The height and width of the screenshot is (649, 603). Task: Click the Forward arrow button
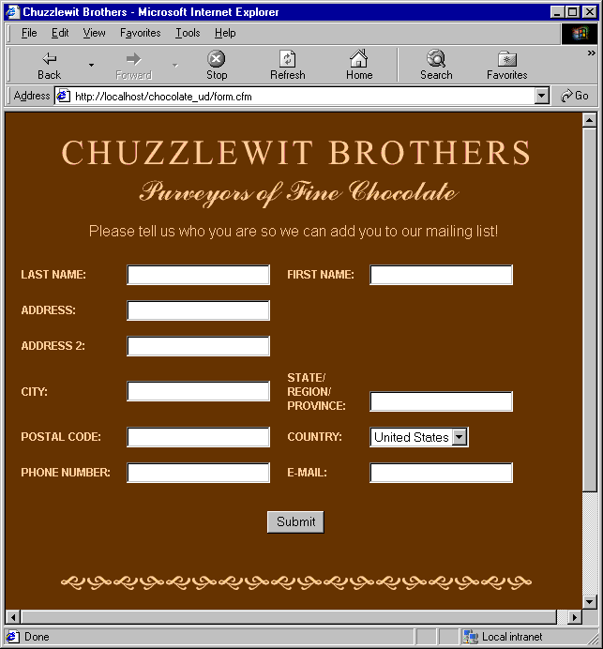point(134,66)
